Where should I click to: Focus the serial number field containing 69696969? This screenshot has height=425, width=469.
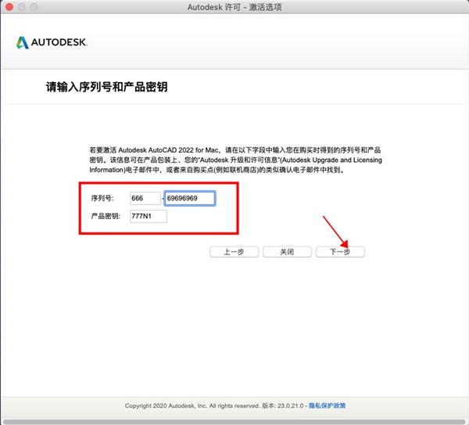[190, 198]
